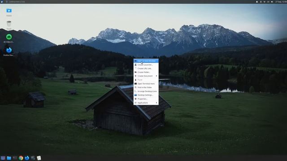Expand the Create Document submenu
The width and height of the screenshot is (287, 161).
[x=146, y=76]
